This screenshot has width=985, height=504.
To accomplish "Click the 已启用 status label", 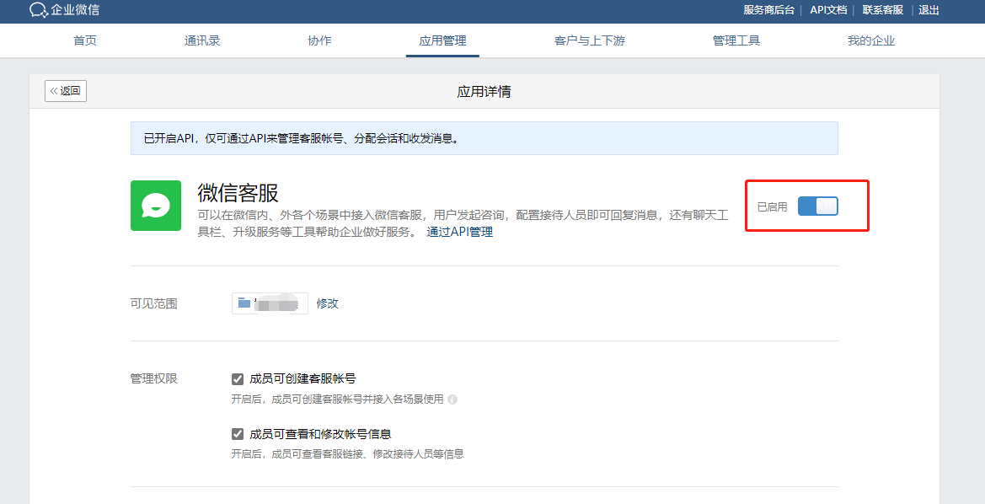I will pyautogui.click(x=772, y=206).
